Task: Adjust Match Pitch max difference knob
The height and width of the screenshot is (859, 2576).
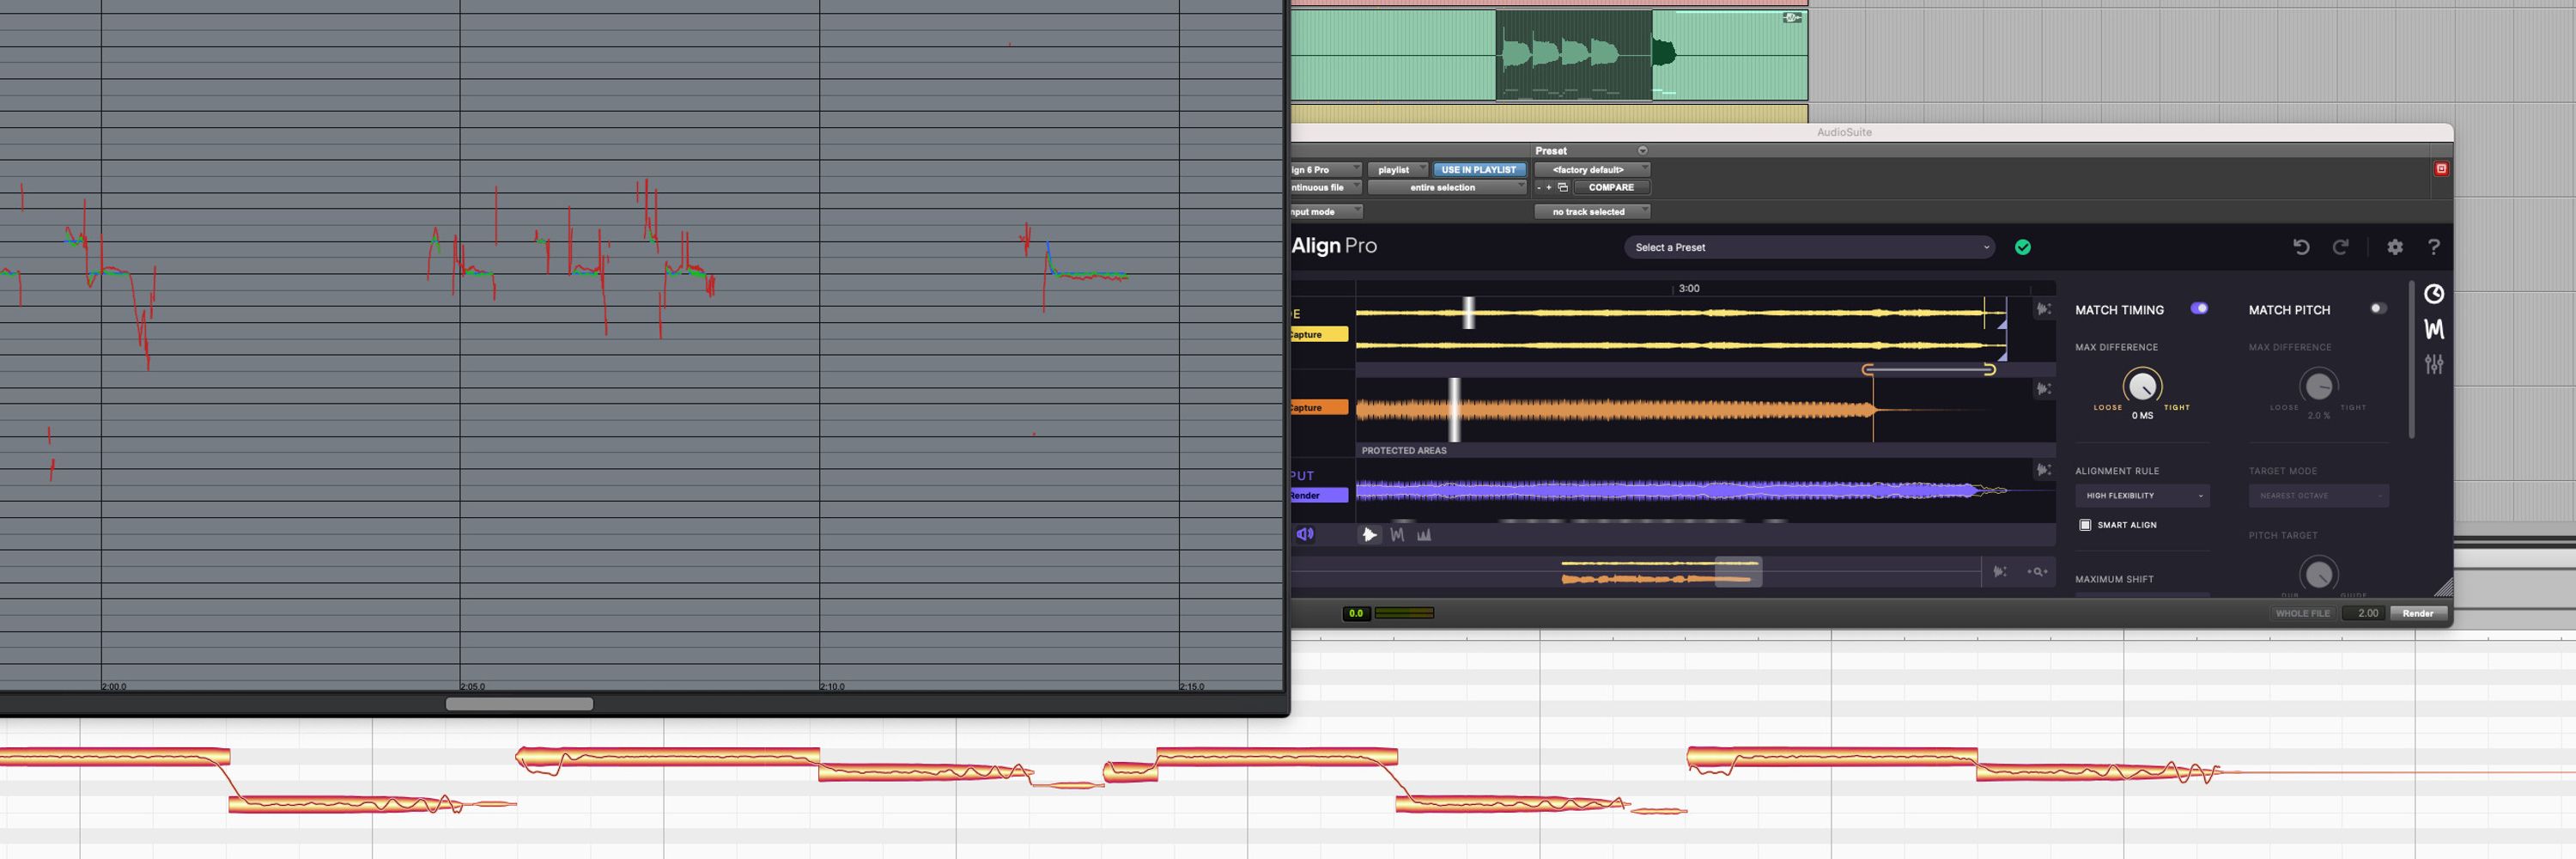Action: pyautogui.click(x=2318, y=386)
